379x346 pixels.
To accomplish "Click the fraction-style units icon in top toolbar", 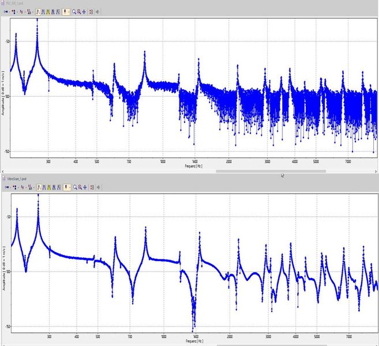I will (x=29, y=12).
